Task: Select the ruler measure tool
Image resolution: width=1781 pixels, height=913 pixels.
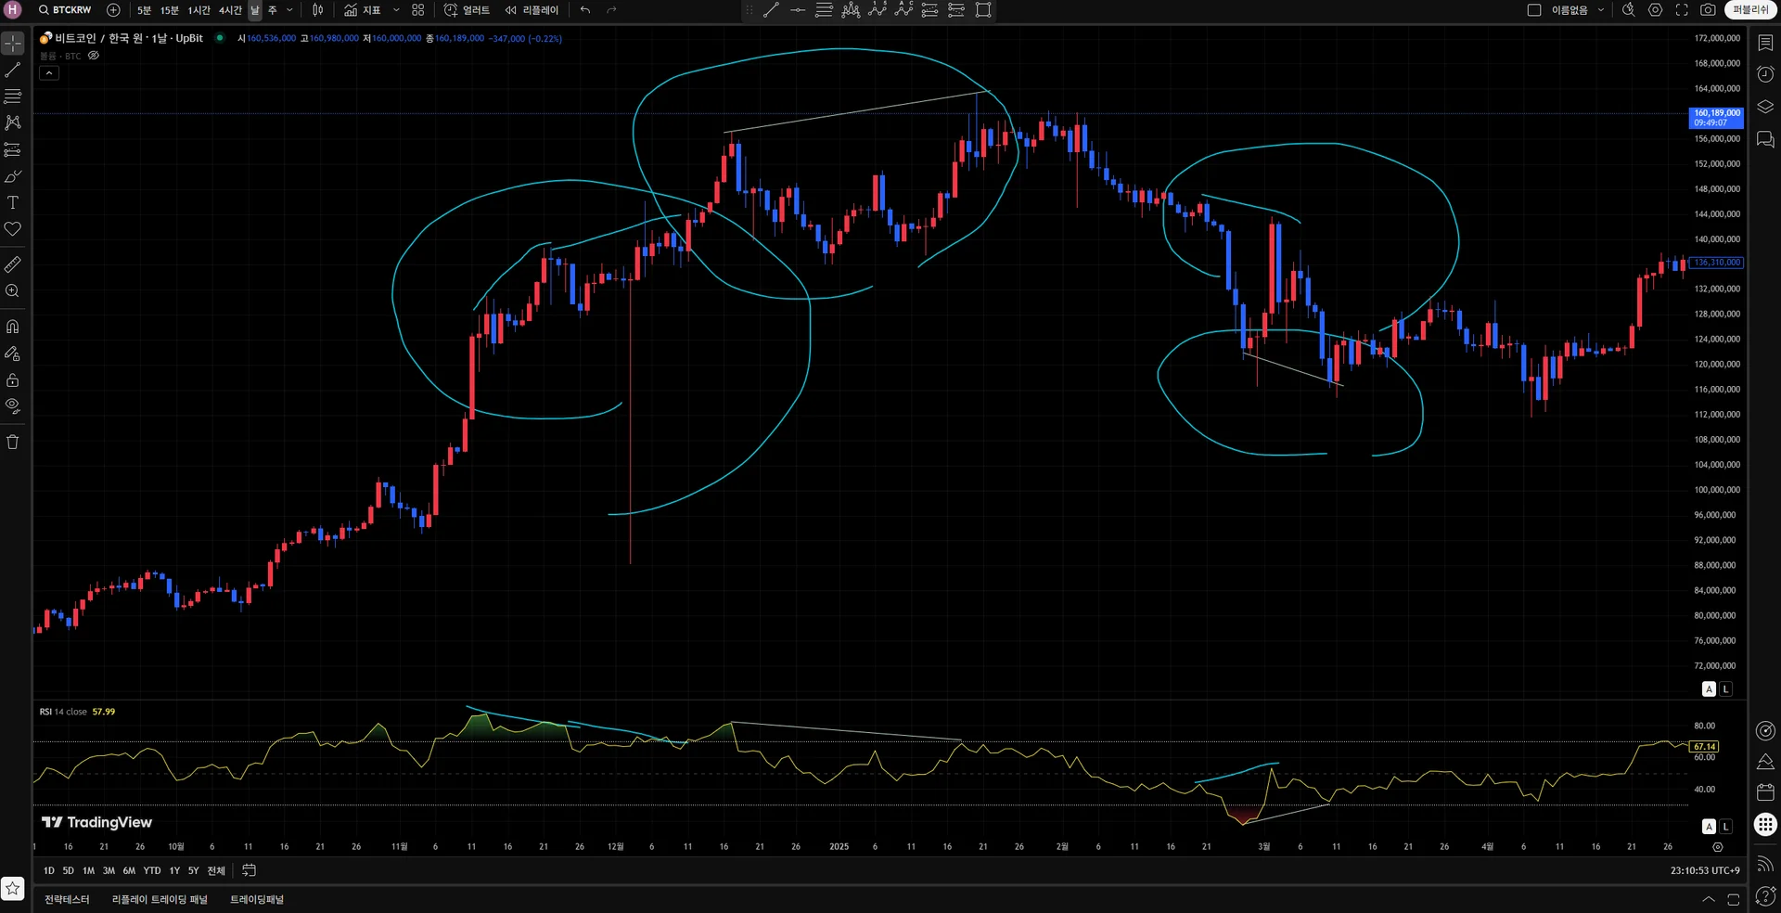Action: click(x=13, y=264)
